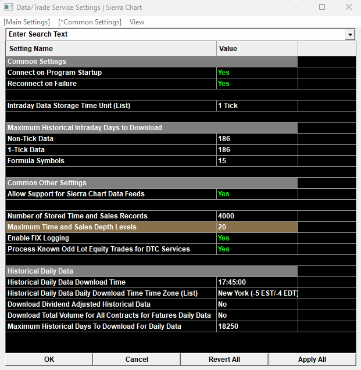Toggle Connect on Program Startup Yes value
Viewport: 361px width, 370px height.
[x=257, y=73]
